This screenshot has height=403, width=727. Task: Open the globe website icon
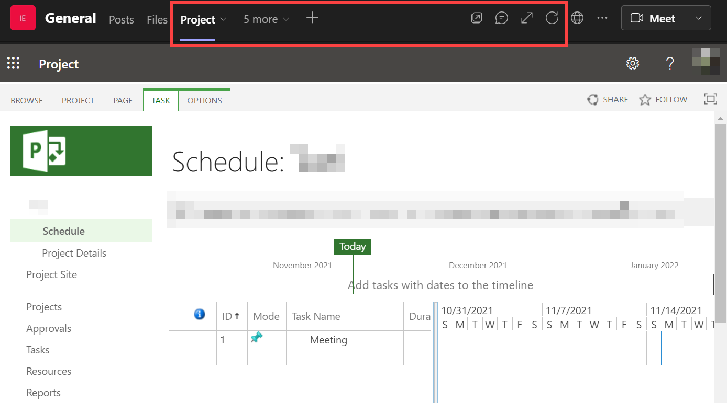point(577,18)
